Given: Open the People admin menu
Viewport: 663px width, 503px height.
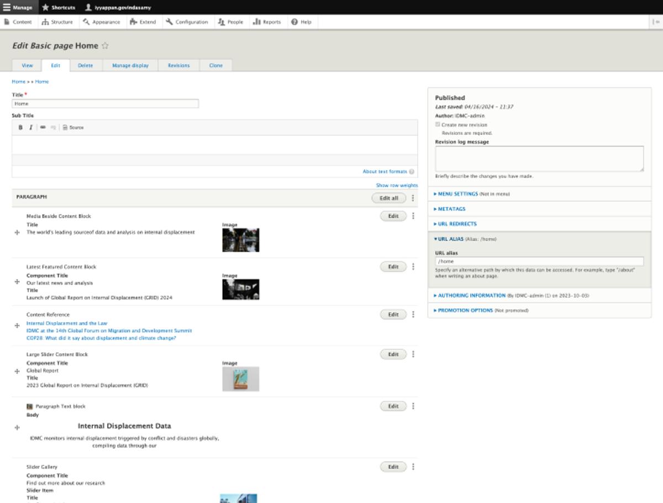Looking at the screenshot, I should click(230, 22).
